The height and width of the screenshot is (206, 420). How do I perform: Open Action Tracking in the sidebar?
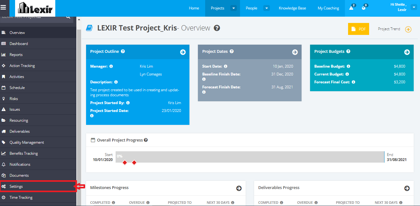[x=38, y=66]
